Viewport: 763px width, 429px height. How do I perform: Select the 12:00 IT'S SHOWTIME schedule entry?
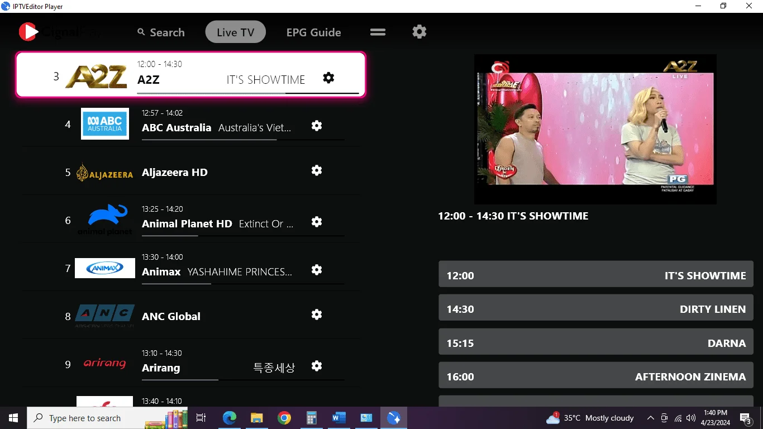(x=596, y=274)
